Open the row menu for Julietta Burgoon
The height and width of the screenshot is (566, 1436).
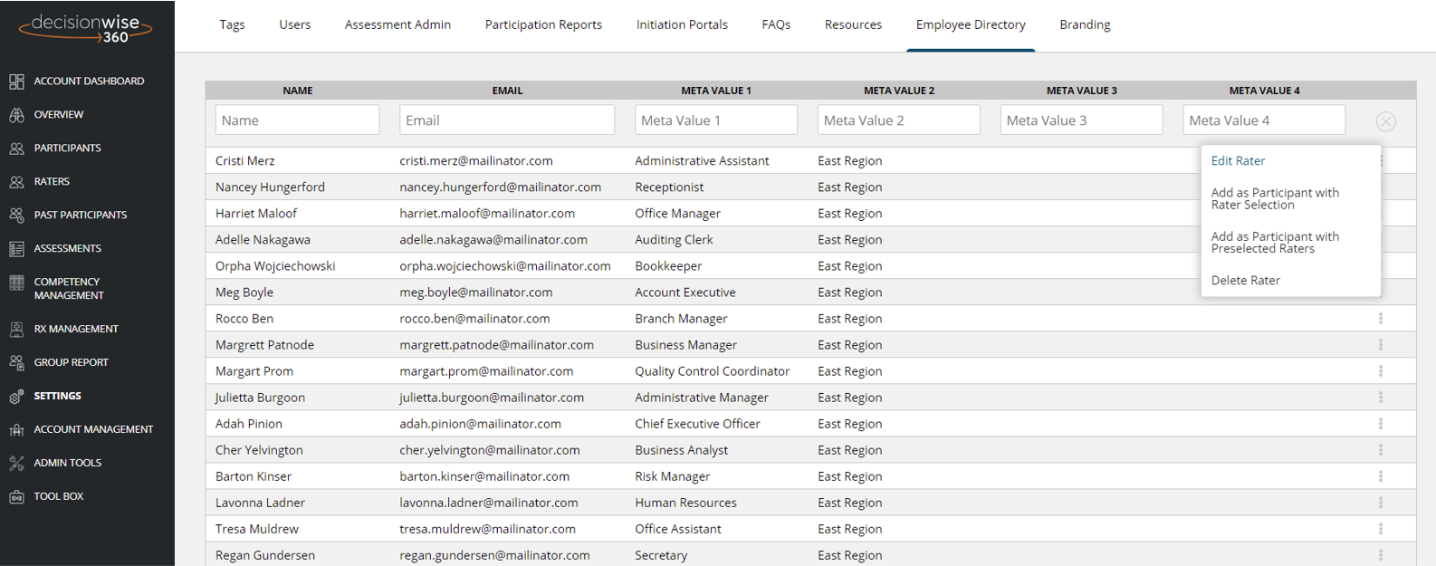[x=1381, y=398]
